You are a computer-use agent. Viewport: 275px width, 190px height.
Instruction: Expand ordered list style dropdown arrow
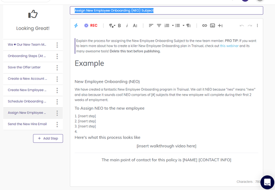[173, 26]
